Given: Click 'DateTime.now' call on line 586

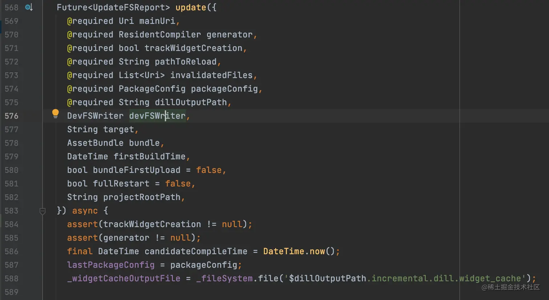Looking at the screenshot, I should tap(294, 251).
